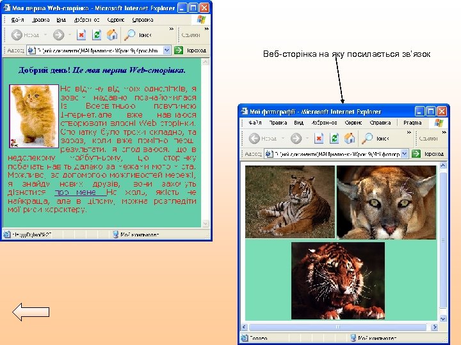Click Ссылки links bar in first window

pyautogui.click(x=191, y=35)
